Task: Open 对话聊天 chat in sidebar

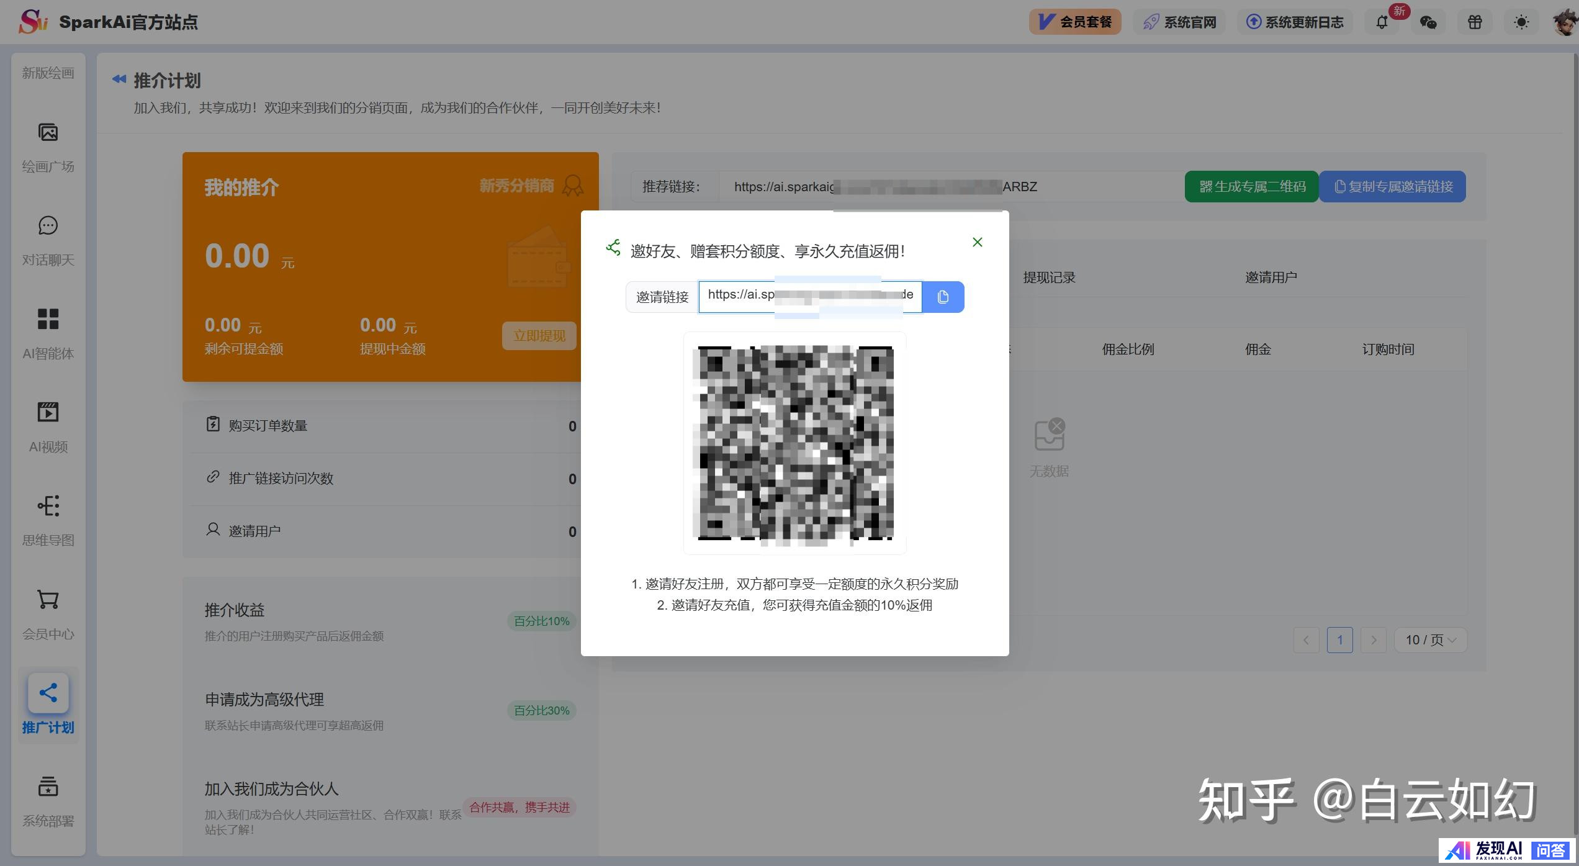Action: pyautogui.click(x=48, y=241)
